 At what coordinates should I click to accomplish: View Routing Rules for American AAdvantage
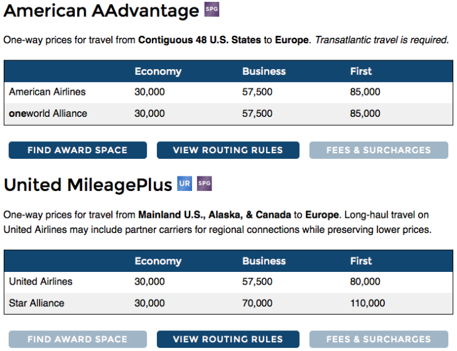(228, 150)
